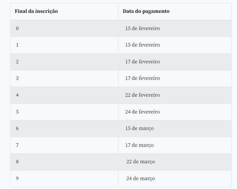The image size is (237, 189).
Task: Click the "22 de março" date
Action: click(x=140, y=162)
